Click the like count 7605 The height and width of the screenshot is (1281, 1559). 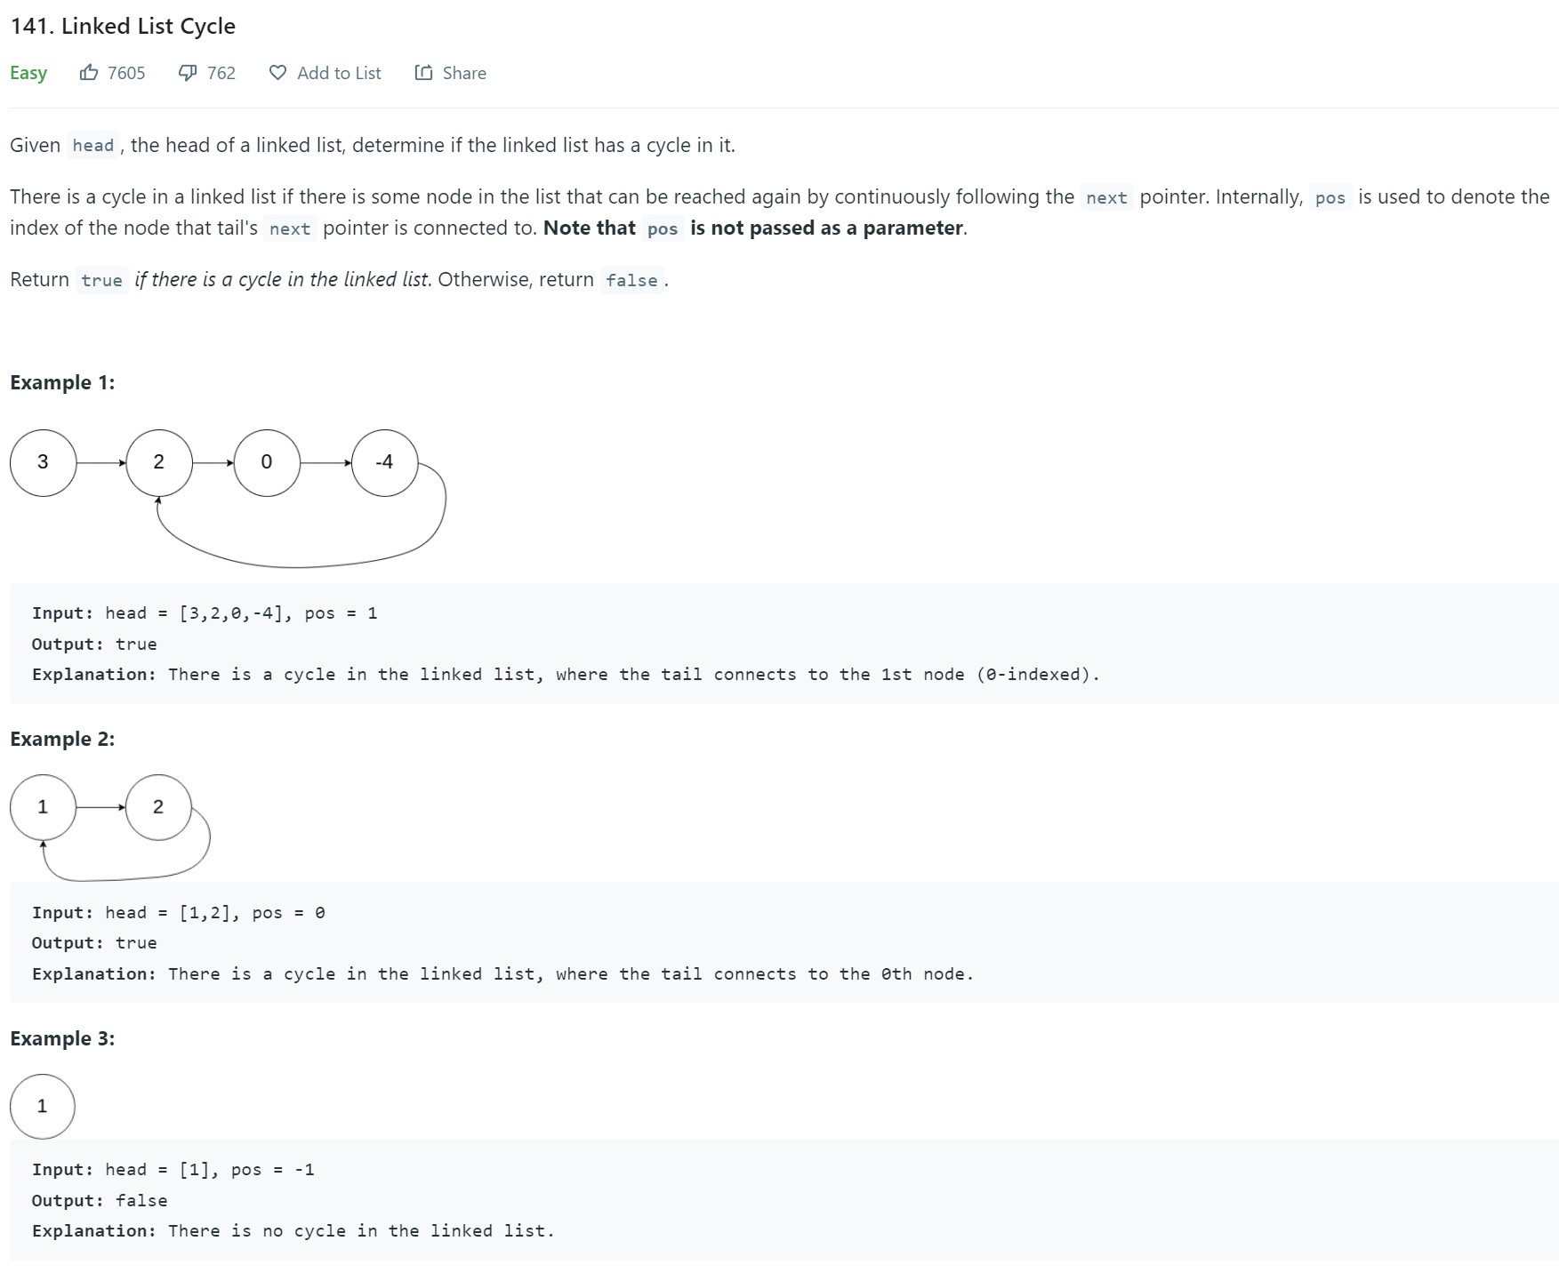coord(126,73)
